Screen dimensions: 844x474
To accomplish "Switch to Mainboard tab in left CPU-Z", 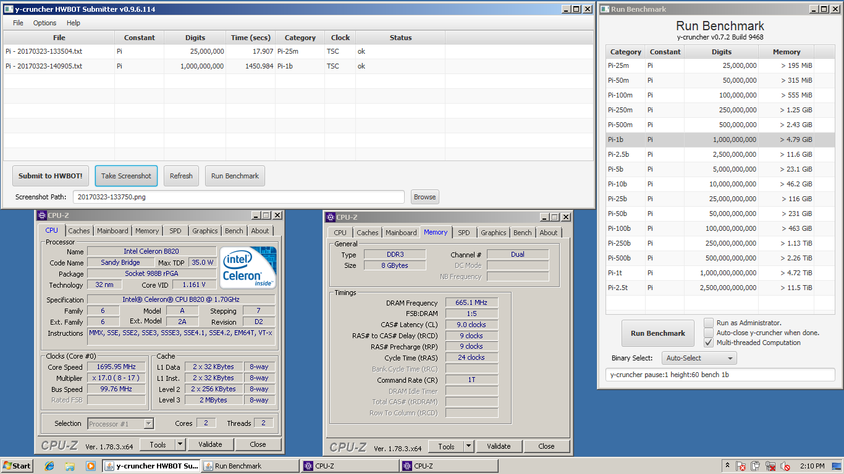I will pyautogui.click(x=112, y=231).
